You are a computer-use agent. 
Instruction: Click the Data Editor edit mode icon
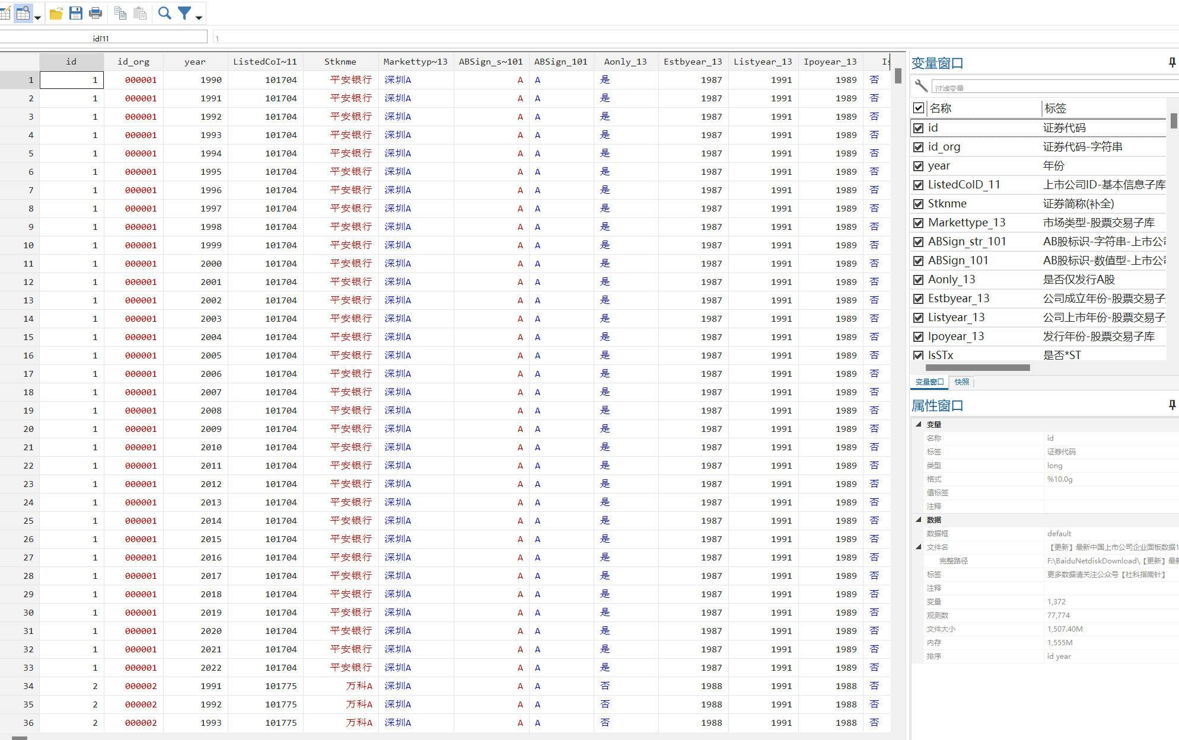tap(5, 13)
